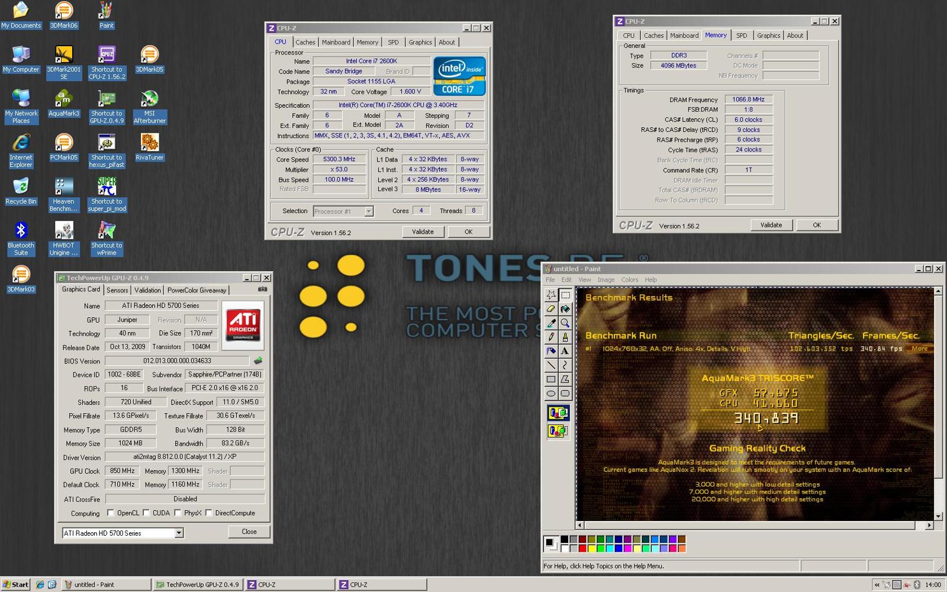The height and width of the screenshot is (592, 947).
Task: Select the Ellipse tool in Paint
Action: (x=551, y=394)
